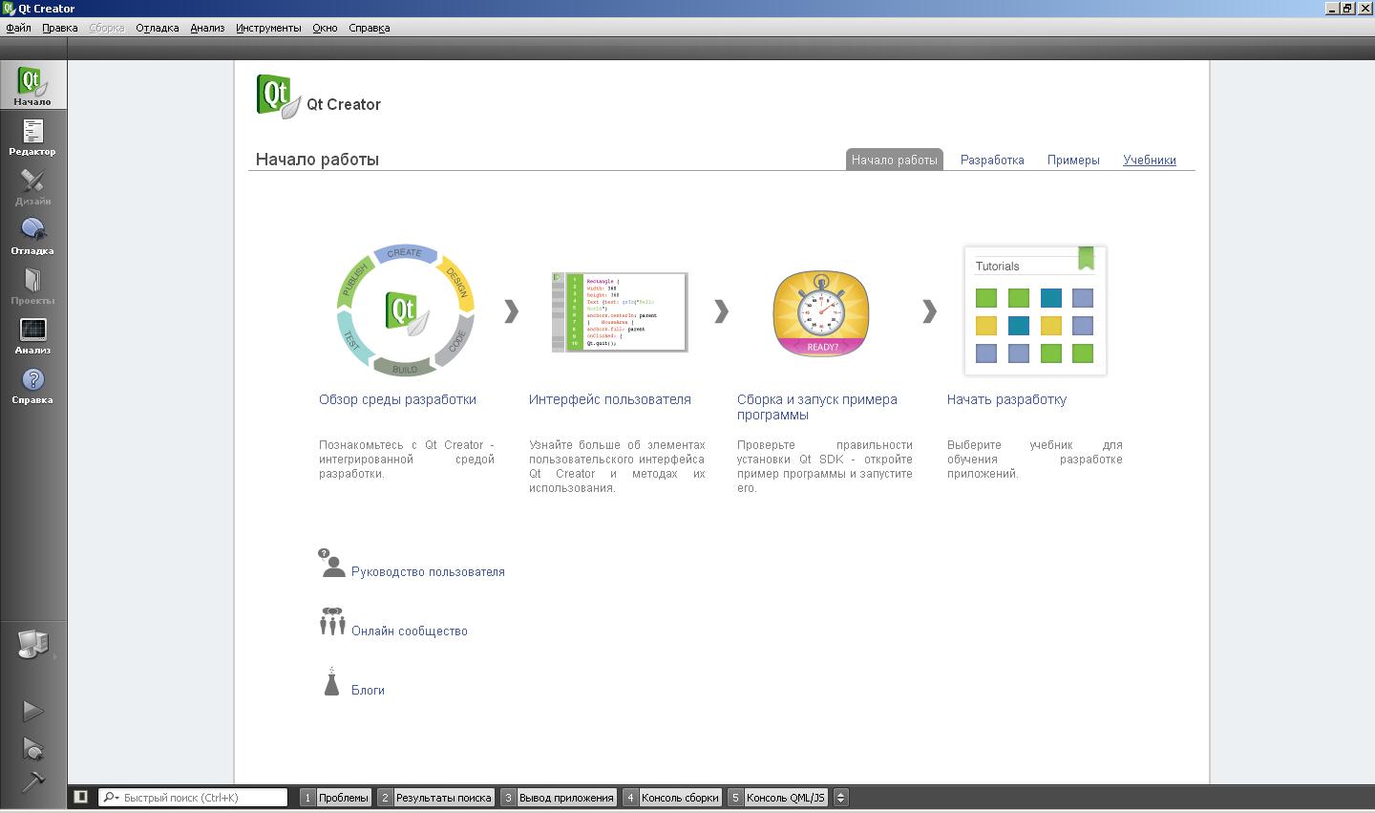Click the READY? stopwatch image
This screenshot has height=813, width=1375.
pyautogui.click(x=821, y=313)
